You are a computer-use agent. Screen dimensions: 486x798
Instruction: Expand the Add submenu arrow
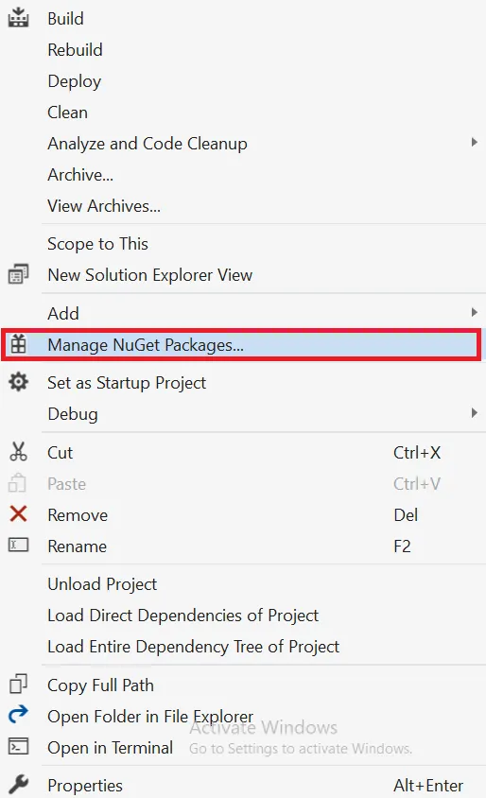474,312
